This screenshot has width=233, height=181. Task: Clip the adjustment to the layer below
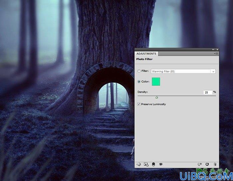pos(153,164)
